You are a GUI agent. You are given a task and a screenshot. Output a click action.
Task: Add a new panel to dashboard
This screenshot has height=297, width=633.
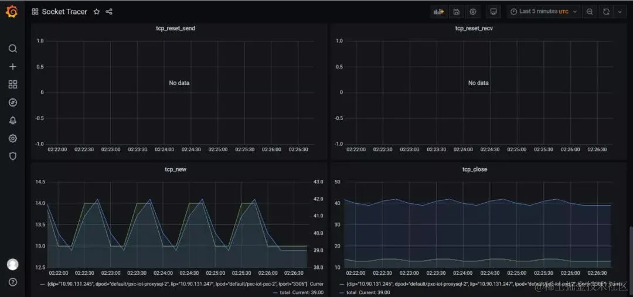click(x=439, y=12)
